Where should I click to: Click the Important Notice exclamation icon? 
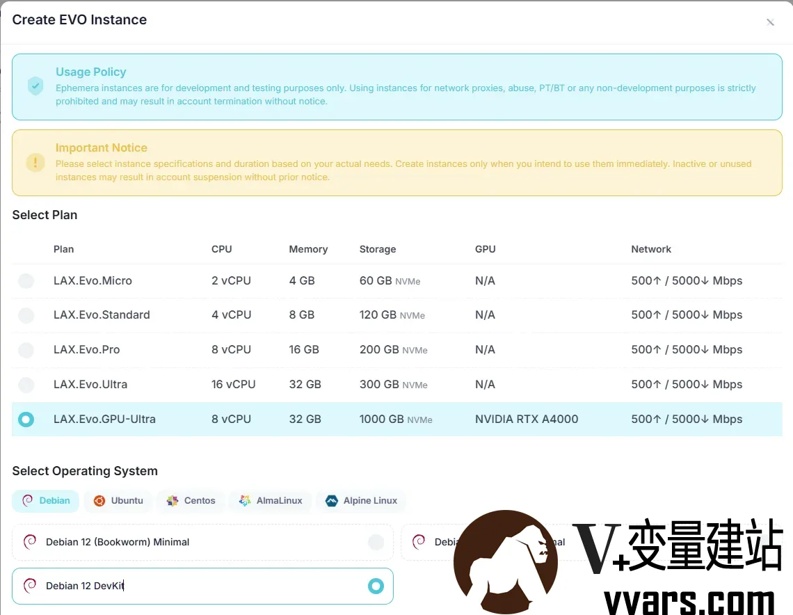click(35, 162)
